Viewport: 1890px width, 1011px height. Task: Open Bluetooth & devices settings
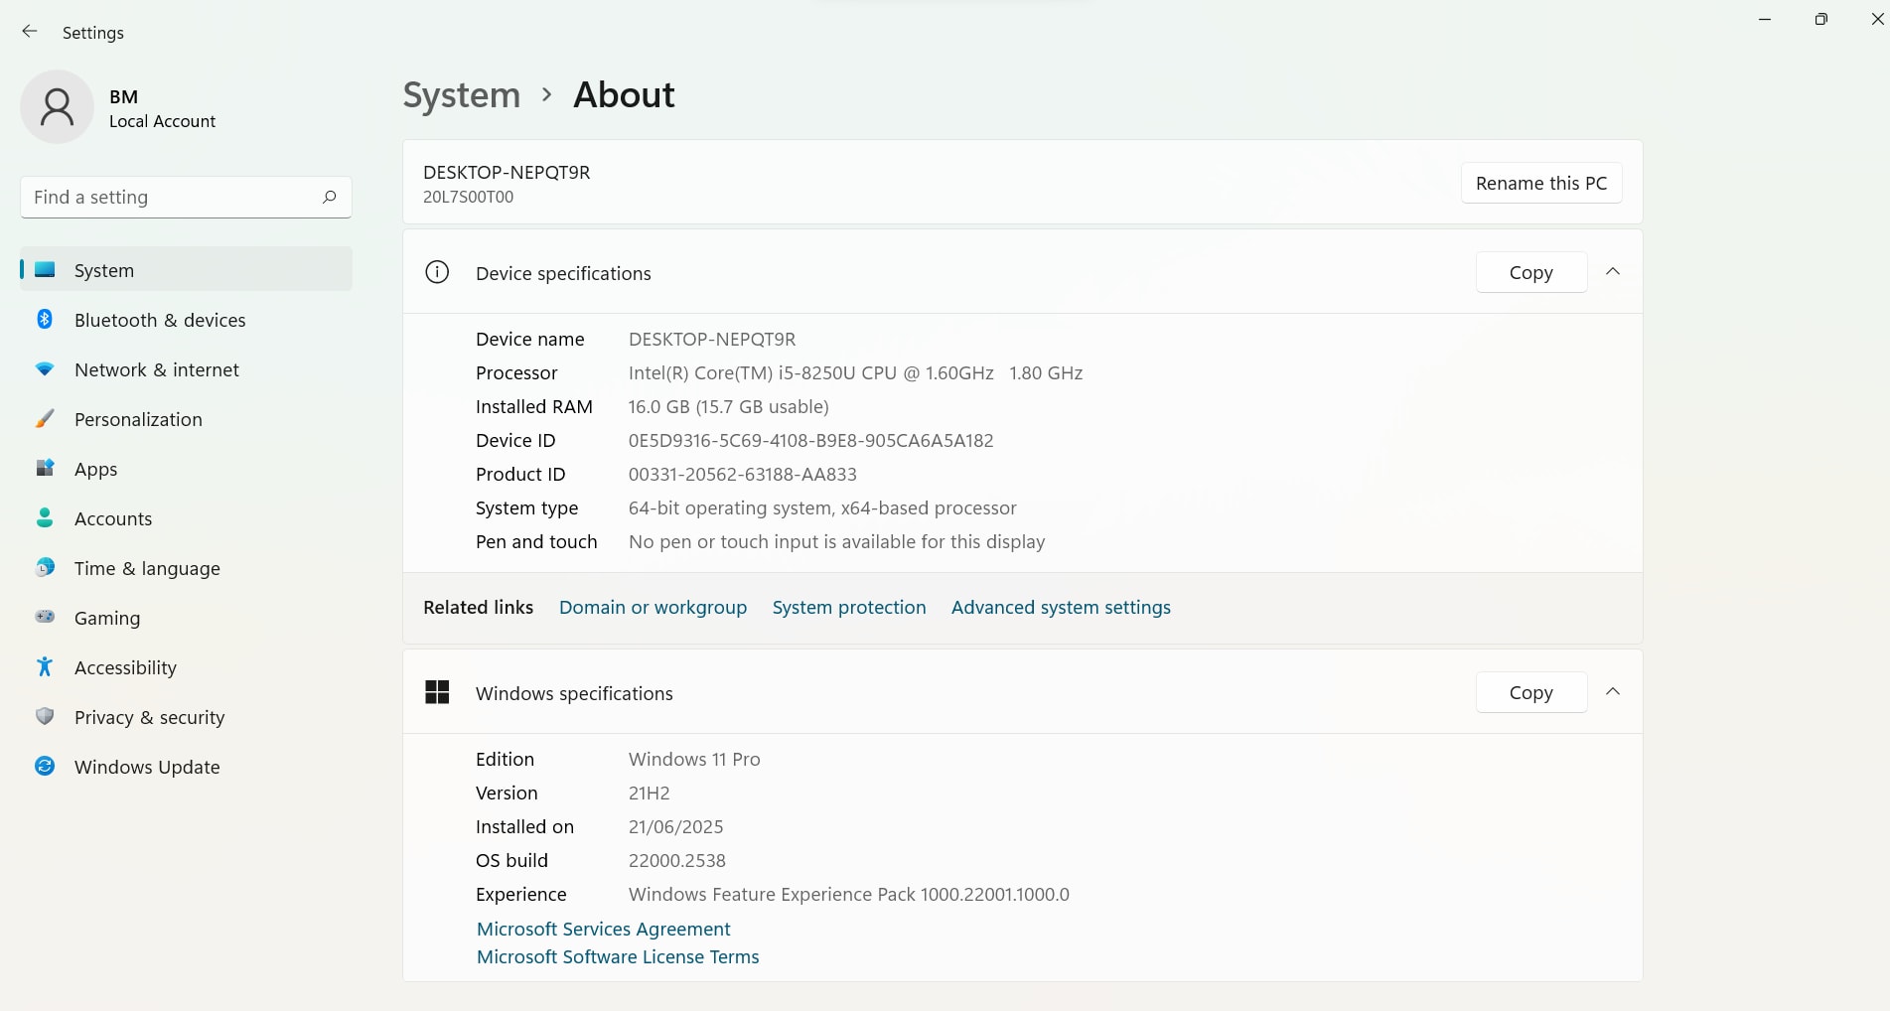point(186,320)
